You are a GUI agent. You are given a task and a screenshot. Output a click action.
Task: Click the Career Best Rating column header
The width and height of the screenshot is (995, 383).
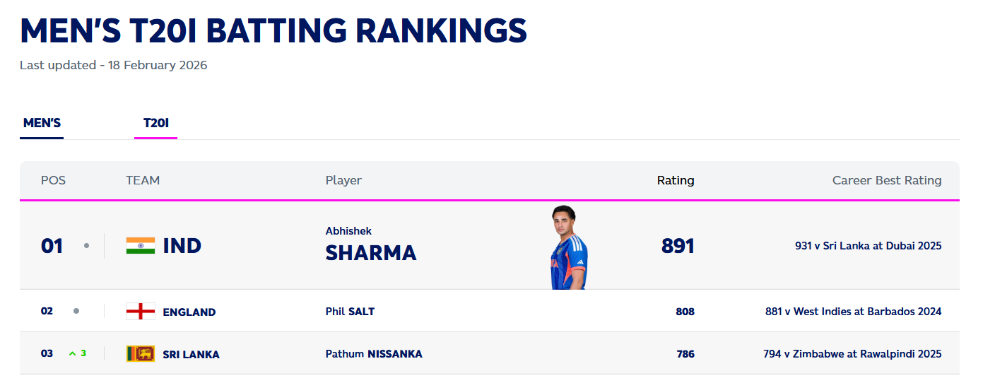(x=887, y=180)
